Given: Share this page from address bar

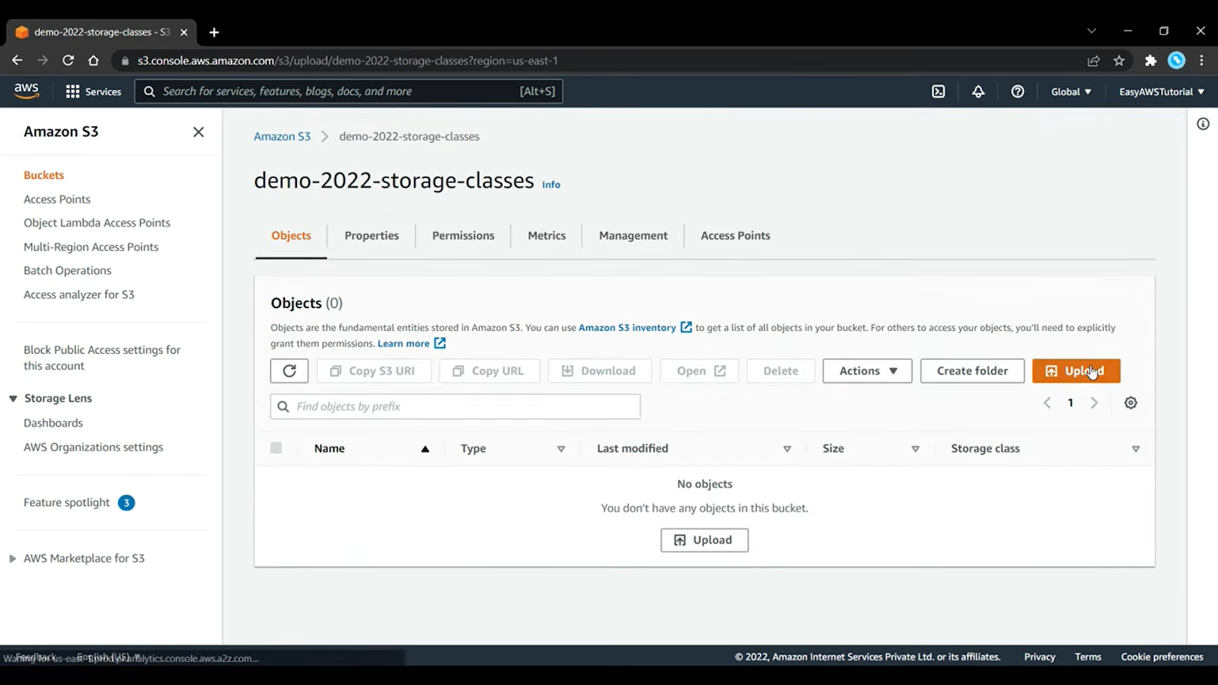Looking at the screenshot, I should (x=1094, y=60).
